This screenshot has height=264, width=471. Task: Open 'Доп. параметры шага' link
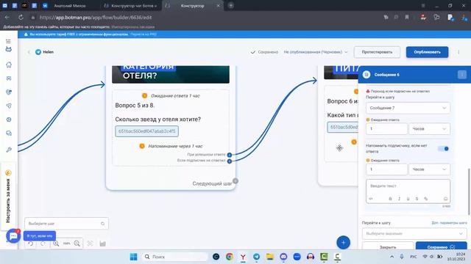pyautogui.click(x=450, y=223)
